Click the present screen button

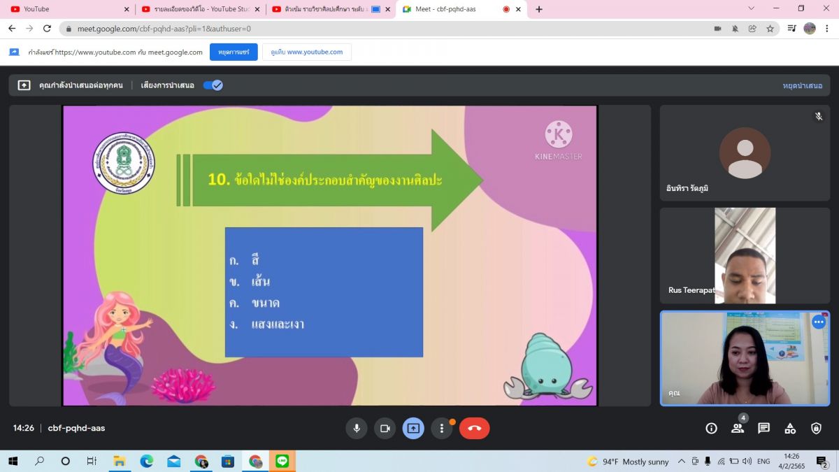pos(413,429)
